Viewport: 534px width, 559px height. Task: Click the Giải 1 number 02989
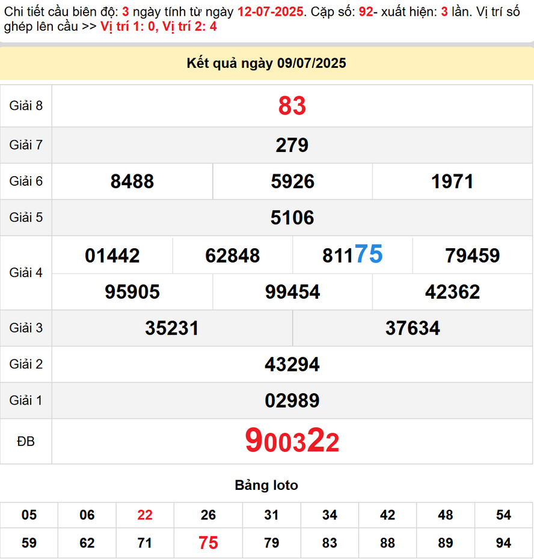pos(292,401)
